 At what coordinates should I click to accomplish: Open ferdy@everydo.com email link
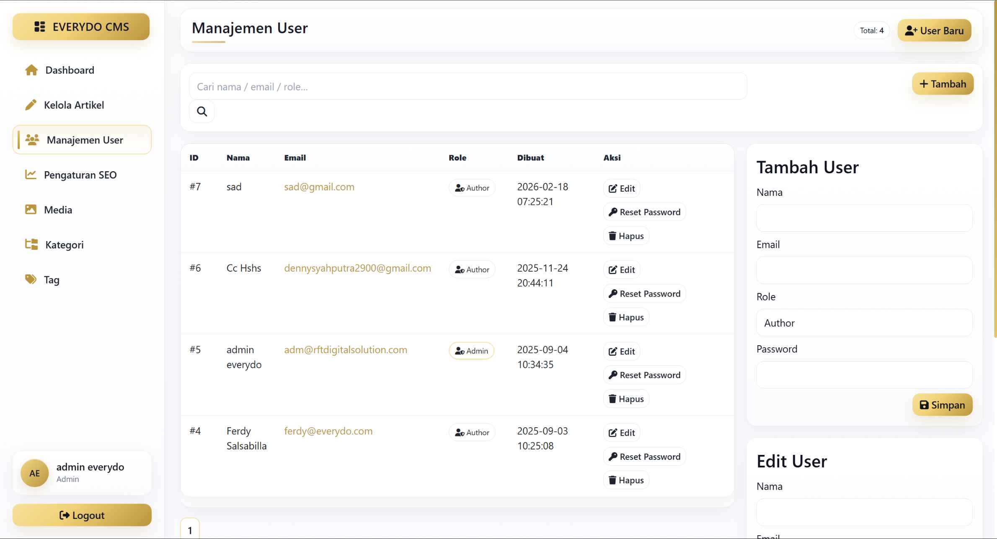click(328, 431)
